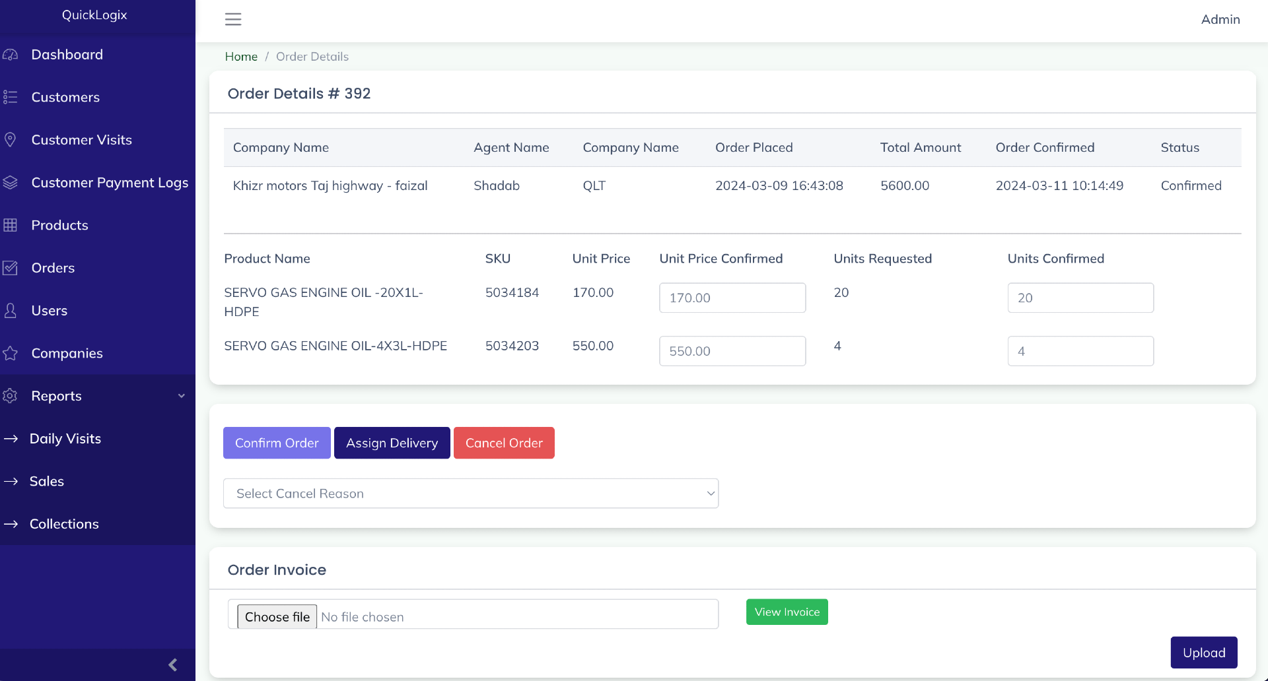1268x681 pixels.
Task: Expand the Reports menu chevron
Action: click(182, 396)
